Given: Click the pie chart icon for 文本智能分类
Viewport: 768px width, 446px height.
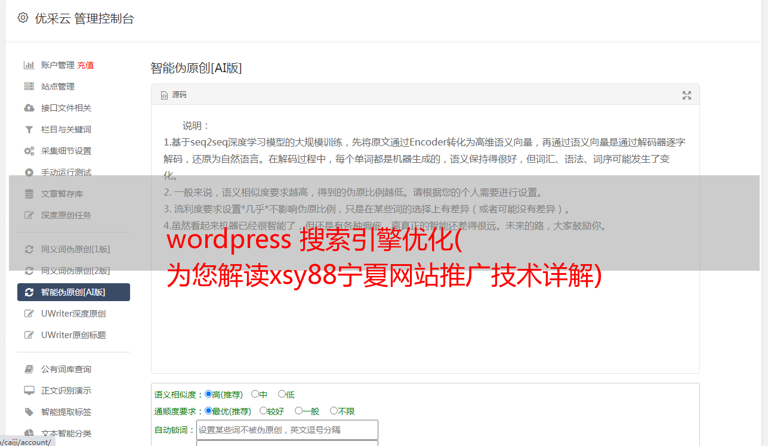Looking at the screenshot, I should coord(29,433).
